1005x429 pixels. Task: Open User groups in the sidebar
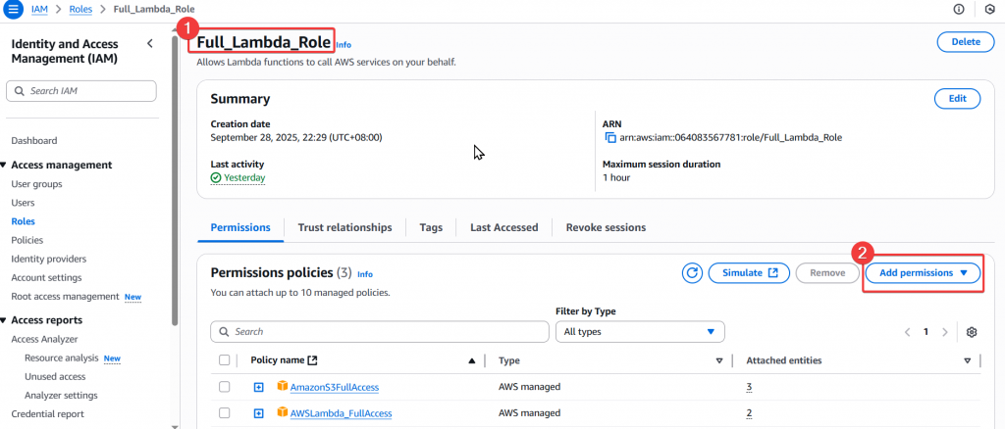pyautogui.click(x=36, y=184)
